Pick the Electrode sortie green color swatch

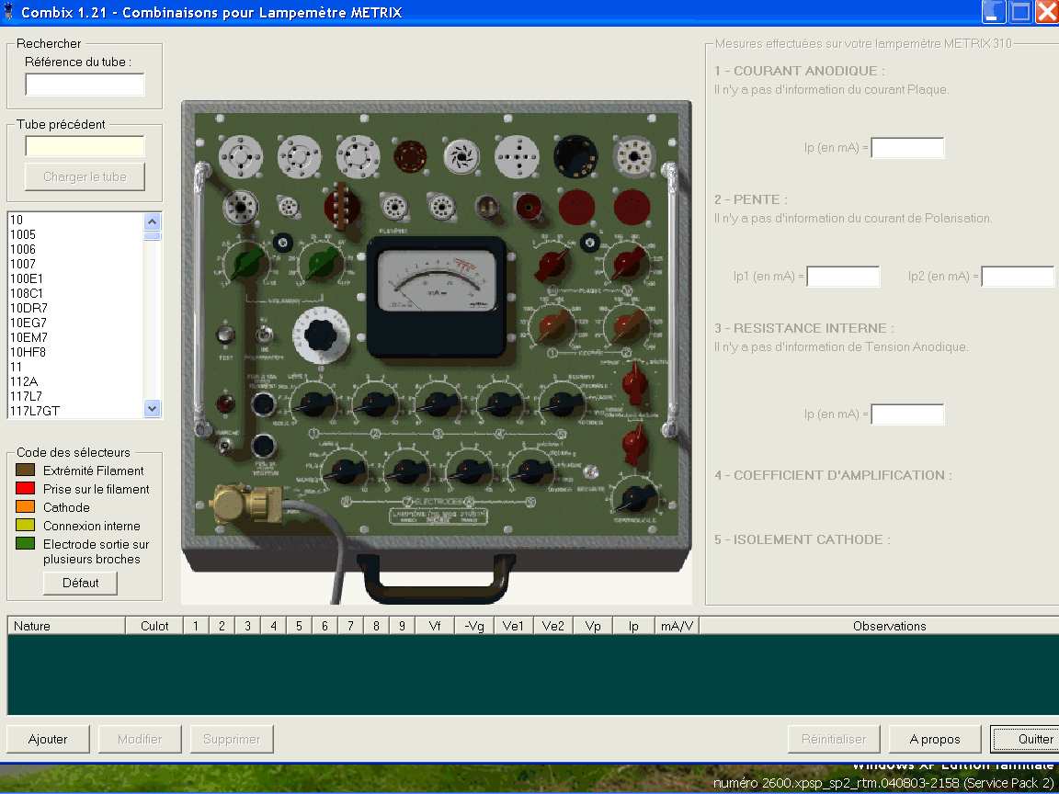[25, 543]
